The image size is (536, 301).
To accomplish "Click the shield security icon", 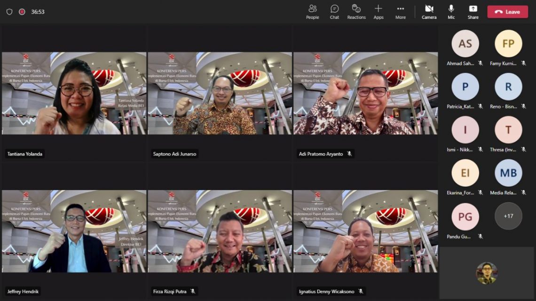I will point(9,12).
